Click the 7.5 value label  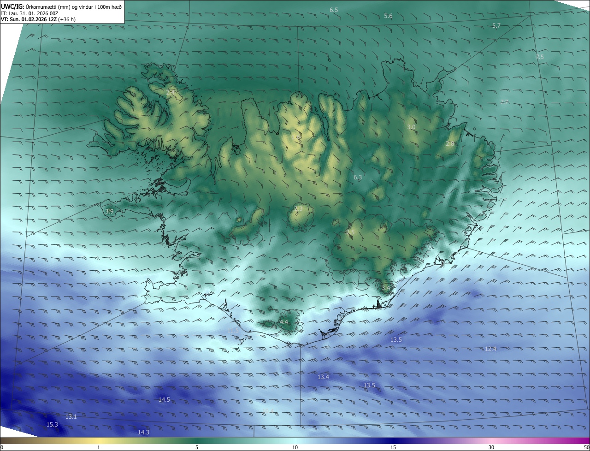click(x=540, y=57)
